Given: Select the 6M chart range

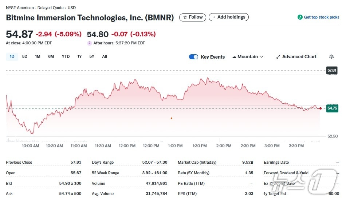Looking at the screenshot, I should tap(51, 56).
